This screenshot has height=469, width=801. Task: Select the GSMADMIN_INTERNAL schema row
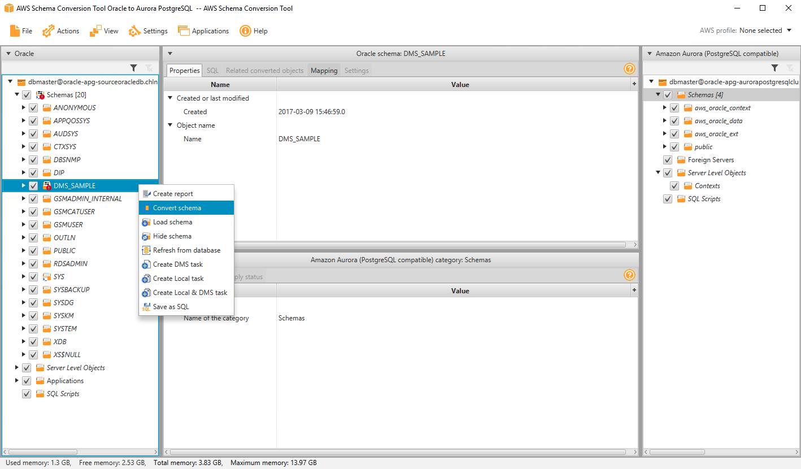tap(80, 199)
